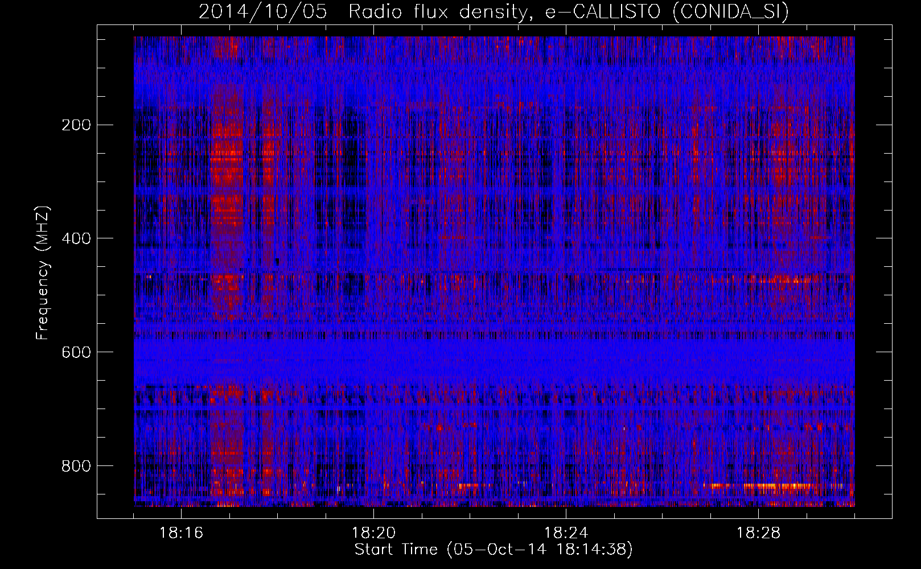Click the time tick label '18:28'
This screenshot has height=569, width=921.
[x=758, y=533]
